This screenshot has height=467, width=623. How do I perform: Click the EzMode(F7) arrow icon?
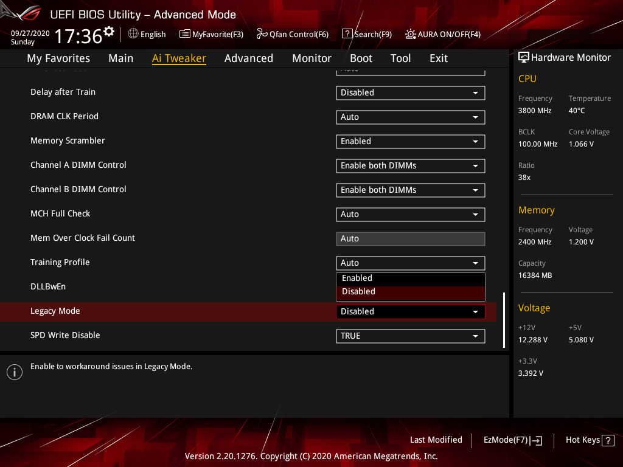click(x=537, y=440)
